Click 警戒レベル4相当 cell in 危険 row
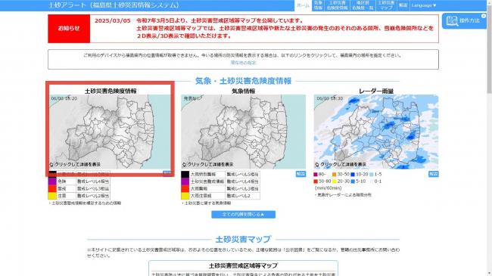 point(93,181)
